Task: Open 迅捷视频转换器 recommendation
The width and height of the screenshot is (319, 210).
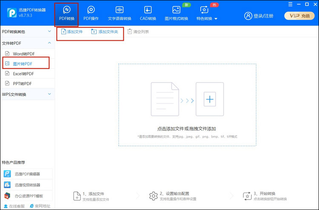Action: (x=27, y=185)
